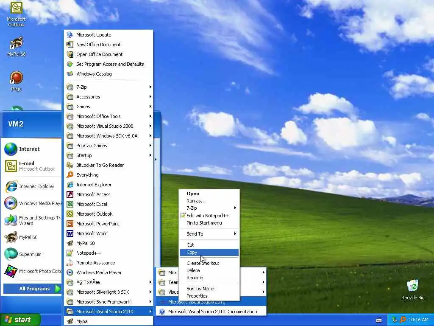Choose Copy in the context menu
434x326 pixels.
point(209,252)
